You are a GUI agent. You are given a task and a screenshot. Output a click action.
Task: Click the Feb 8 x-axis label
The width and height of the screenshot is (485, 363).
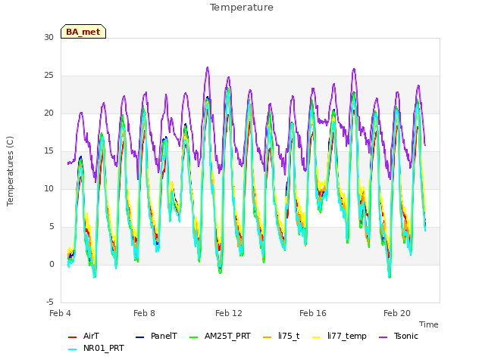pyautogui.click(x=144, y=313)
